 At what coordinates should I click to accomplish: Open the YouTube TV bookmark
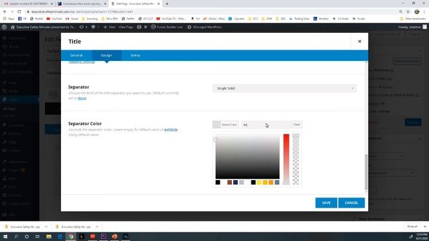[x=171, y=19]
